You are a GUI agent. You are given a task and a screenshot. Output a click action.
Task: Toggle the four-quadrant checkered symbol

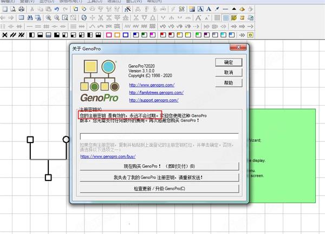coord(82,35)
